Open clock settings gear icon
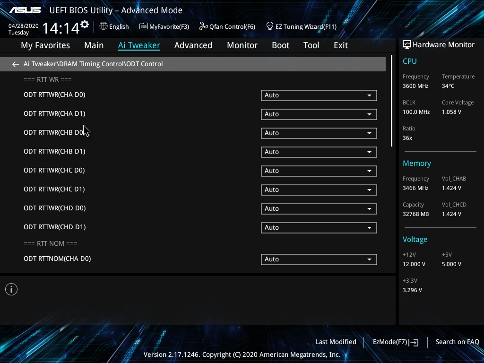 pyautogui.click(x=85, y=25)
